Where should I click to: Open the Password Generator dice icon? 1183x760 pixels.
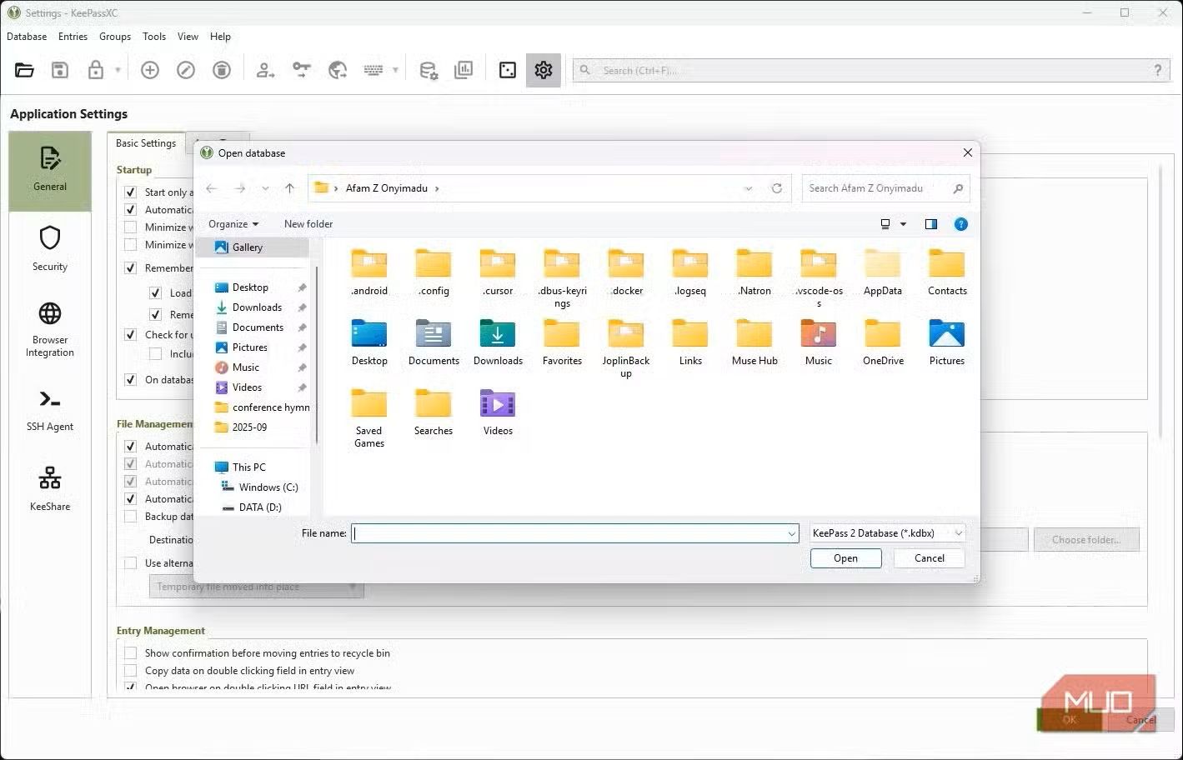tap(508, 70)
